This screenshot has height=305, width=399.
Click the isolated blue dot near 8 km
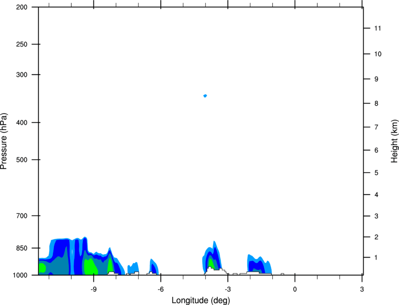click(205, 96)
